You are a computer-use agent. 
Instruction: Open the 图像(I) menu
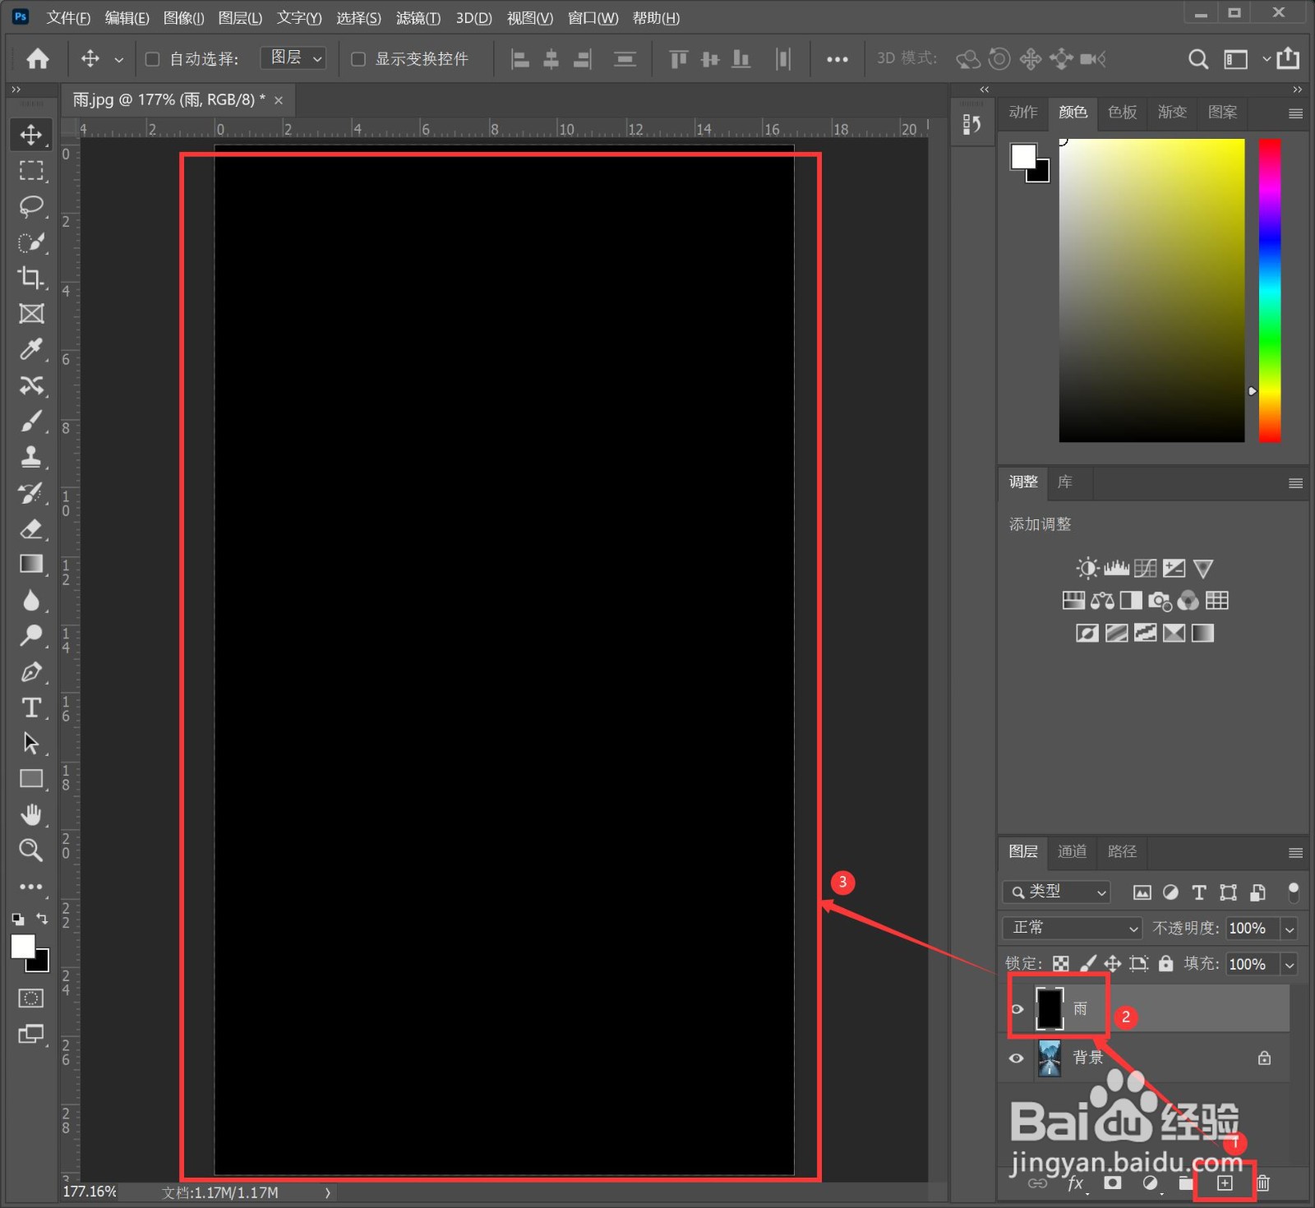[x=183, y=18]
